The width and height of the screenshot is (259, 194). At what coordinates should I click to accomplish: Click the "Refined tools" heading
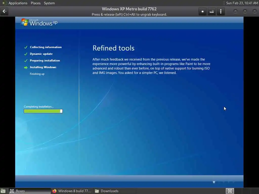[113, 48]
